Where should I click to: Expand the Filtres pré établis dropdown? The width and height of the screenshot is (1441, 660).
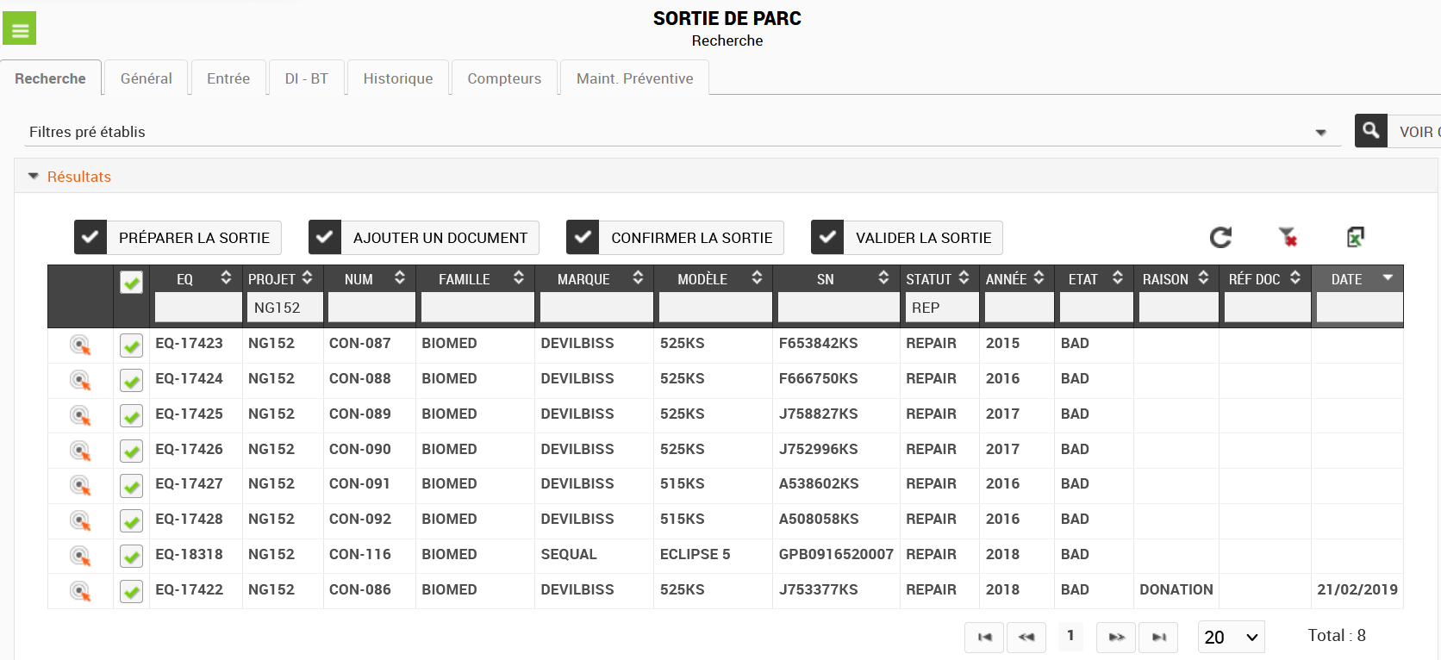click(1320, 133)
